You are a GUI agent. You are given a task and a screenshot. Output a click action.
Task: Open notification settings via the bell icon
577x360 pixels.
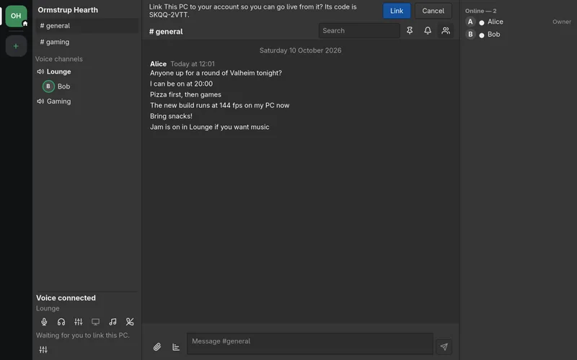(428, 30)
